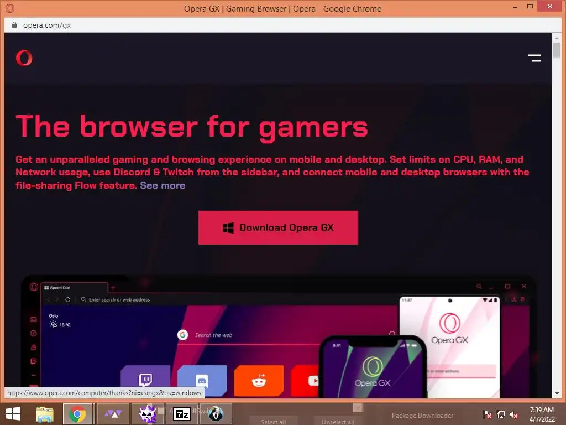The image size is (566, 425).
Task: Click the search magnifier icon in the preview titlebar
Action: pyautogui.click(x=479, y=286)
